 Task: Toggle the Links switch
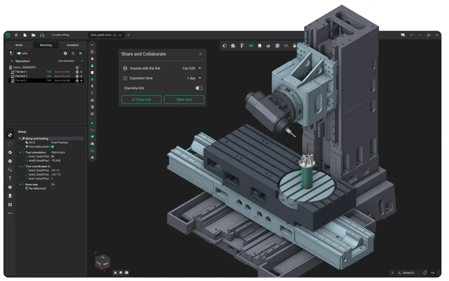click(x=19, y=53)
